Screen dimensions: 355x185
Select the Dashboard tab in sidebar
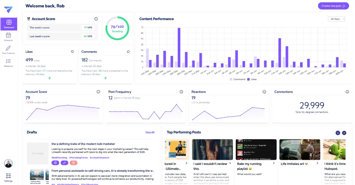[x=9, y=24]
